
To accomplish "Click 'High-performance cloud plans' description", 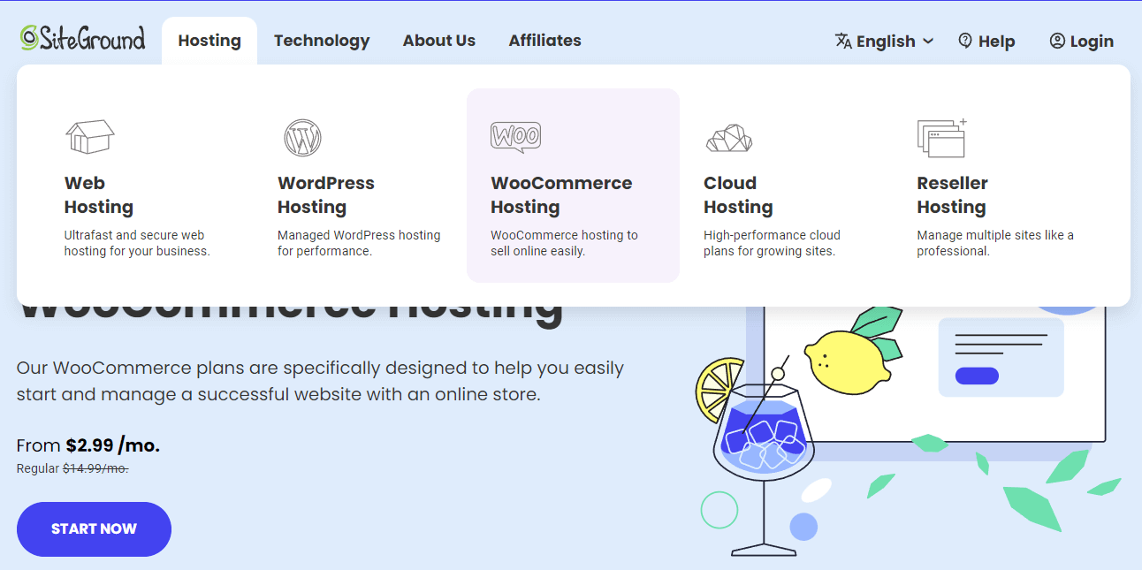I will click(772, 243).
